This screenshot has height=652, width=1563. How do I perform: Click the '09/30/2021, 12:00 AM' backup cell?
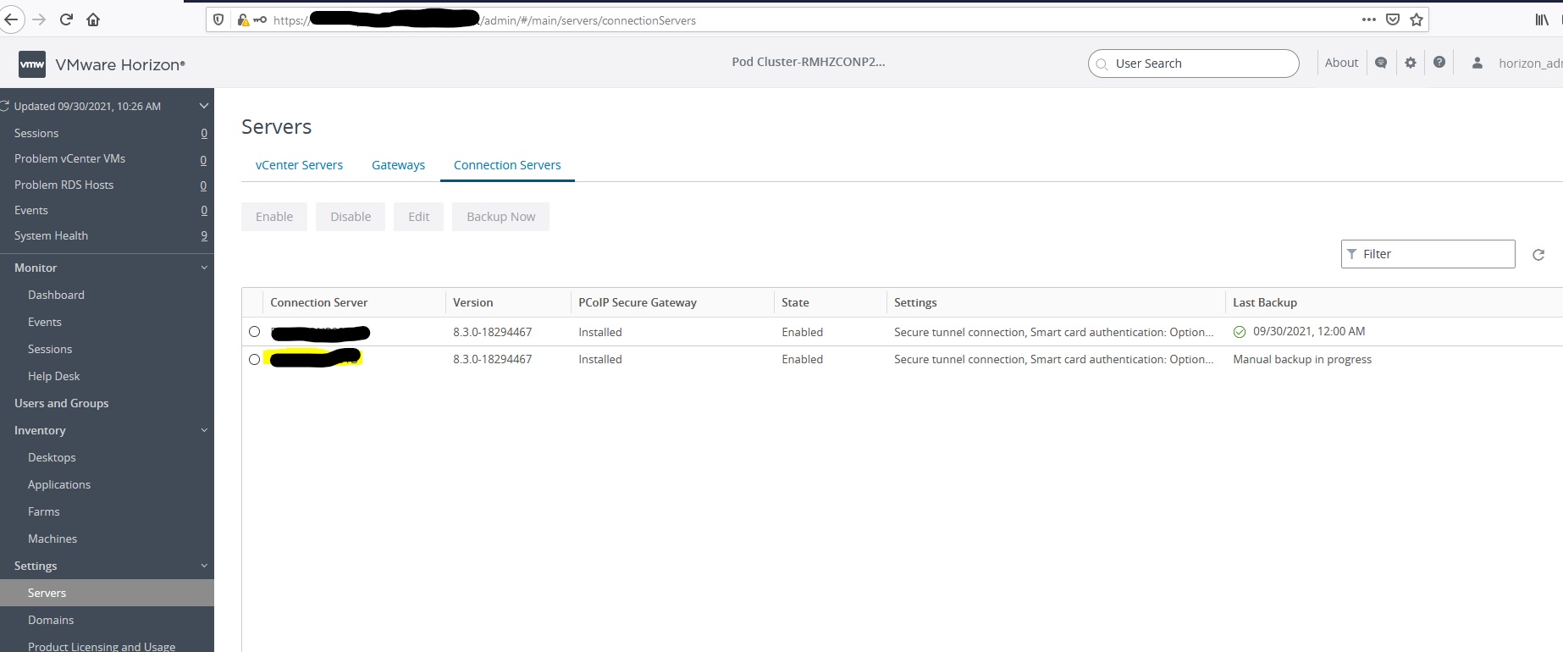click(1309, 331)
